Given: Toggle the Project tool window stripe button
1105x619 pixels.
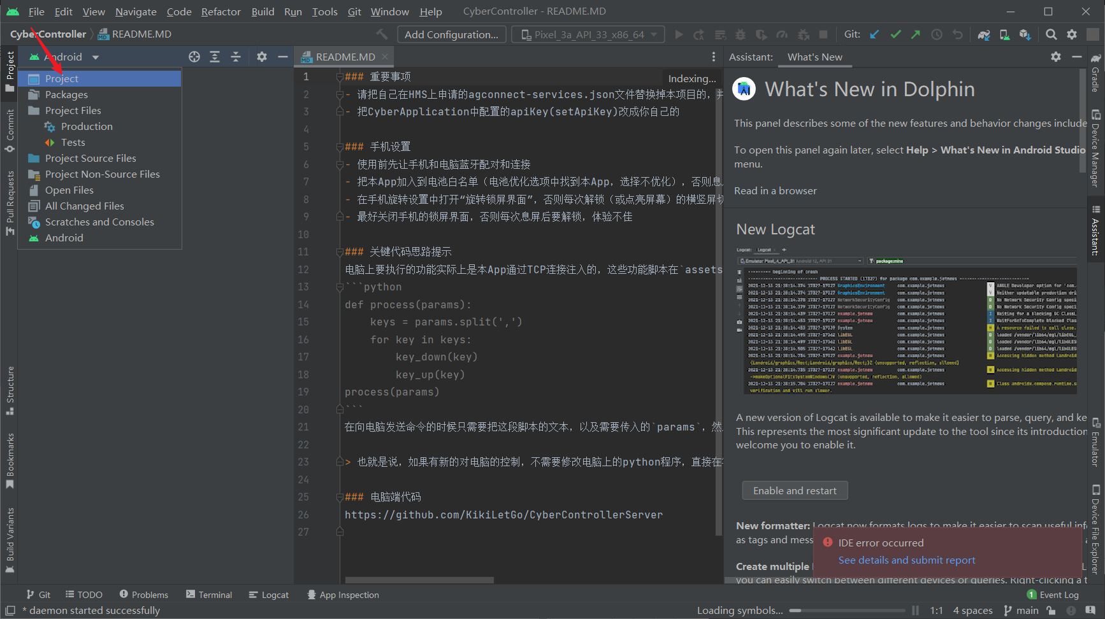Looking at the screenshot, I should tap(10, 71).
